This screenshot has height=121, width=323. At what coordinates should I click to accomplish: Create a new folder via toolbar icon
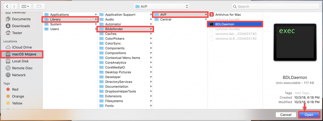[x=39, y=6]
